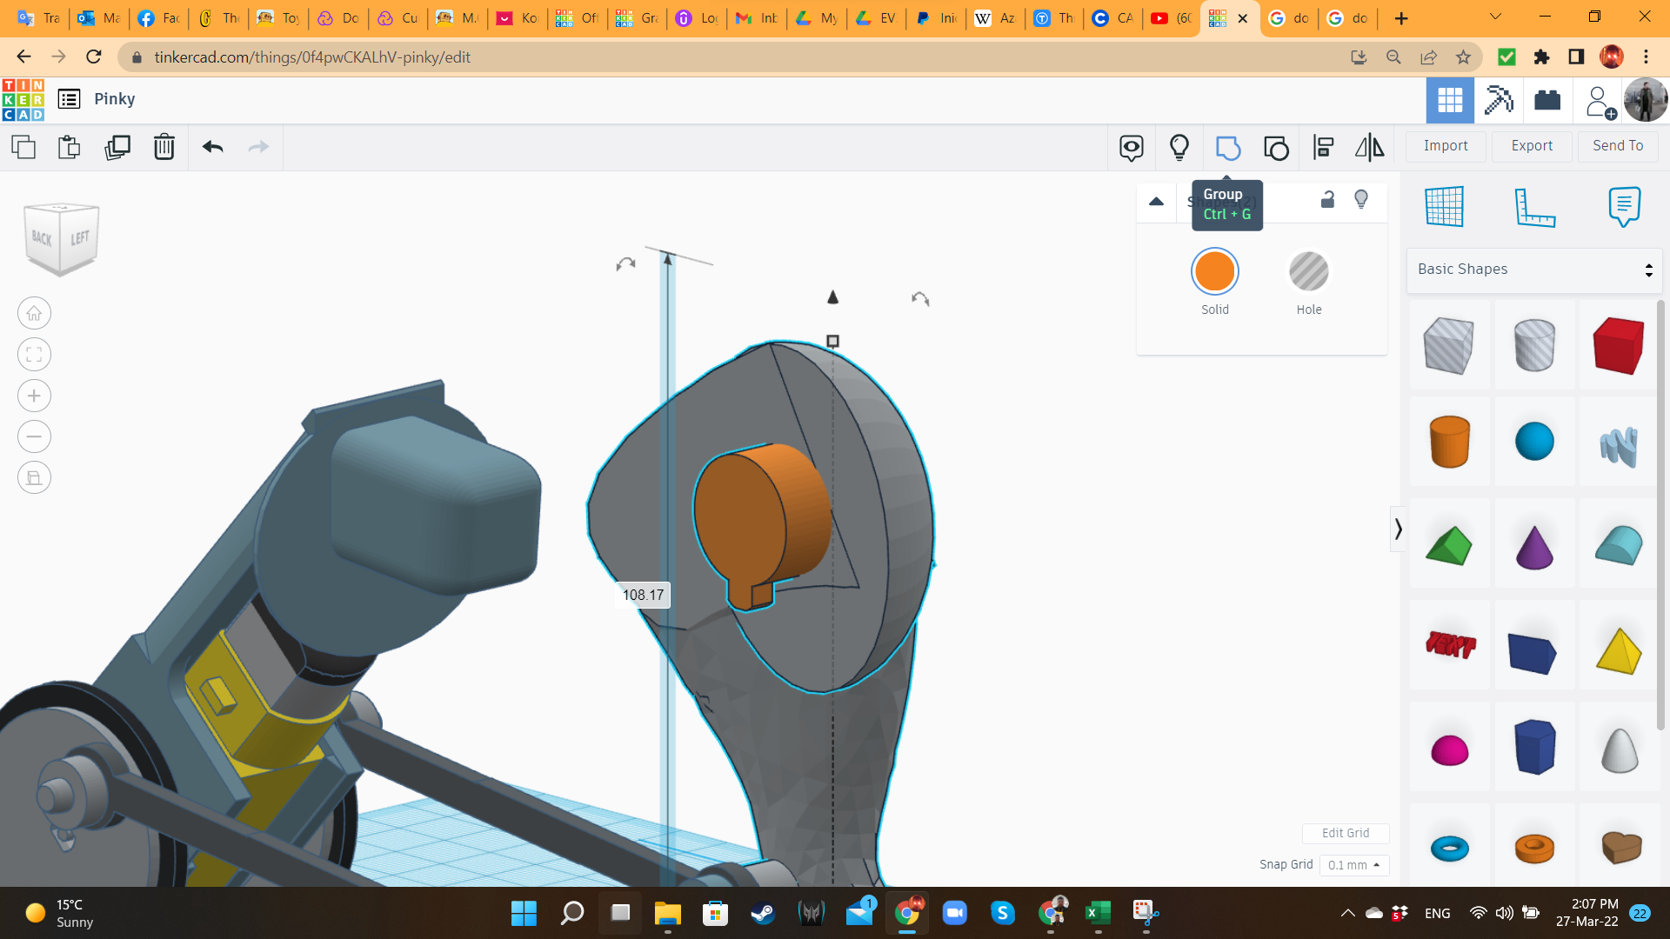This screenshot has width=1670, height=939.
Task: Collapse the shape inspector panel
Action: pyautogui.click(x=1156, y=202)
